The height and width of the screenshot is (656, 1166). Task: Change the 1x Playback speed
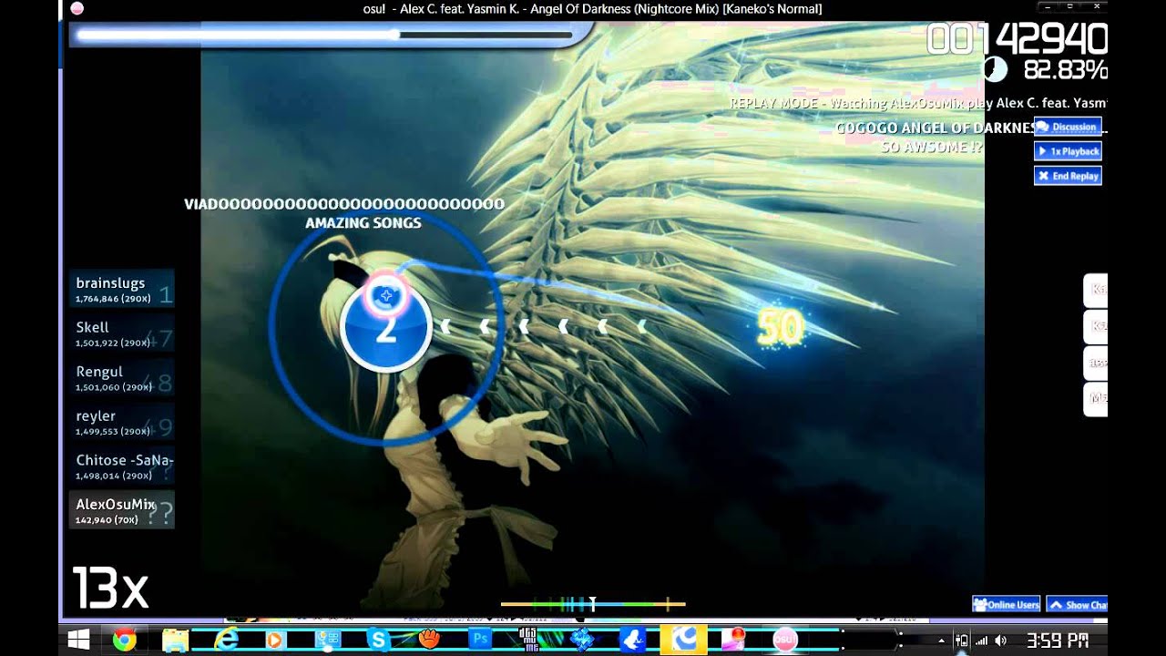[x=1068, y=151]
